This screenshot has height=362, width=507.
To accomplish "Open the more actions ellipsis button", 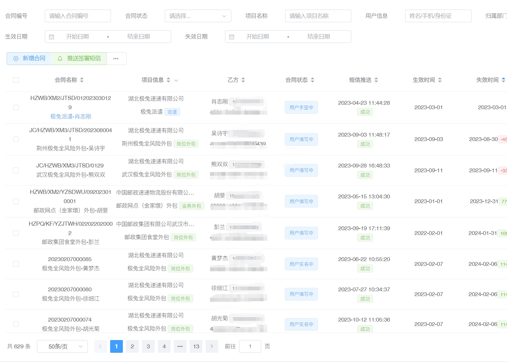I will (x=116, y=59).
